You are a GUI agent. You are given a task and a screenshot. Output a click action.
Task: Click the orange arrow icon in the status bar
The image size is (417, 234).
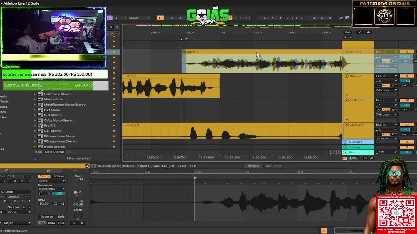pyautogui.click(x=324, y=231)
